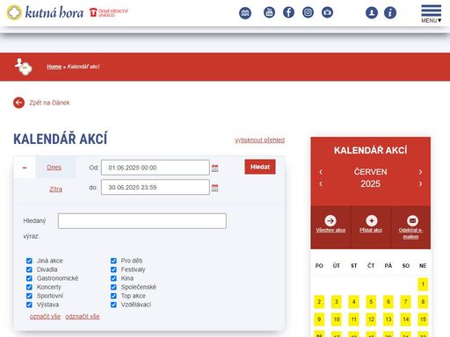The width and height of the screenshot is (450, 337).
Task: Select day 7 in June calendar
Action: pyautogui.click(x=405, y=302)
